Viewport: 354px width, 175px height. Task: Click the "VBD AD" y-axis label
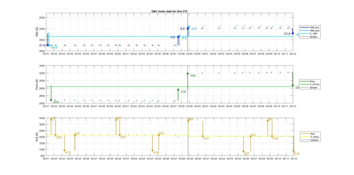click(37, 32)
